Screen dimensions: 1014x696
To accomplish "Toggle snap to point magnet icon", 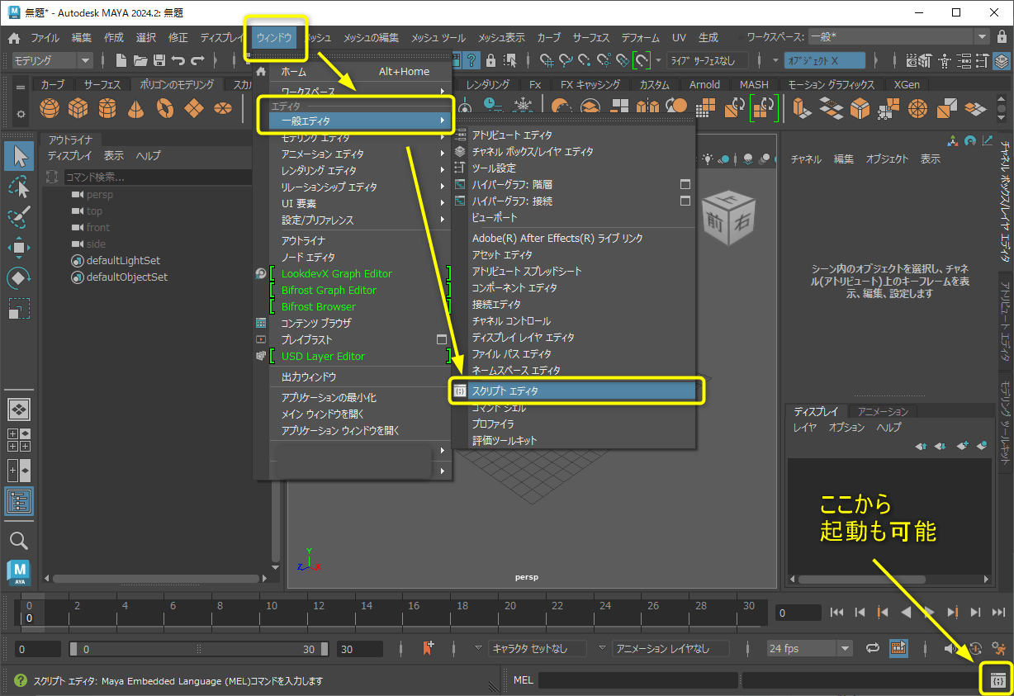I will click(585, 60).
